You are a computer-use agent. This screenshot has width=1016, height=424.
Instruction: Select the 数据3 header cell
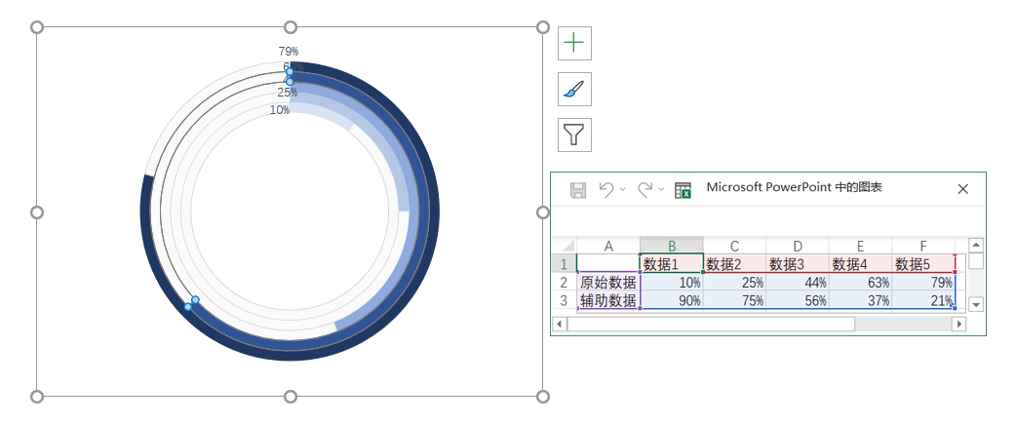pyautogui.click(x=797, y=264)
